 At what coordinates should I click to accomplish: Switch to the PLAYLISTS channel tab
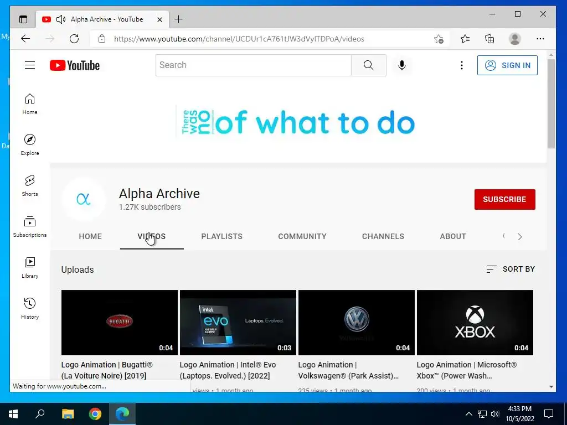221,236
